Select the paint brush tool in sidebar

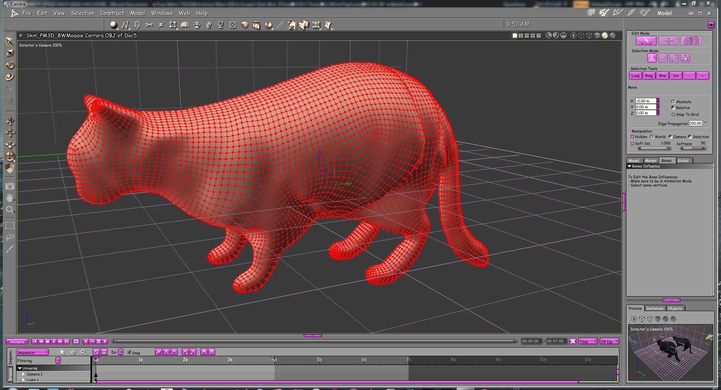pyautogui.click(x=10, y=249)
